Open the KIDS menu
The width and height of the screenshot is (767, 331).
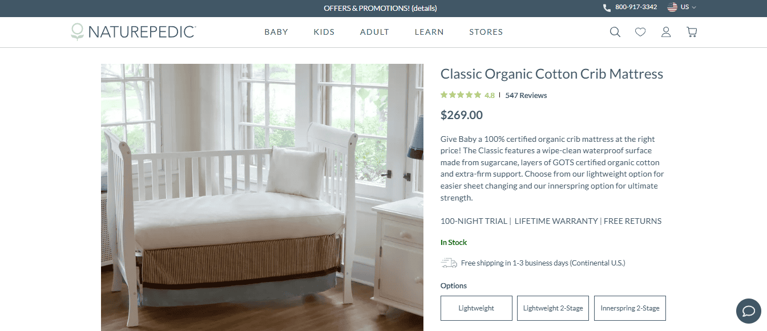pos(324,32)
